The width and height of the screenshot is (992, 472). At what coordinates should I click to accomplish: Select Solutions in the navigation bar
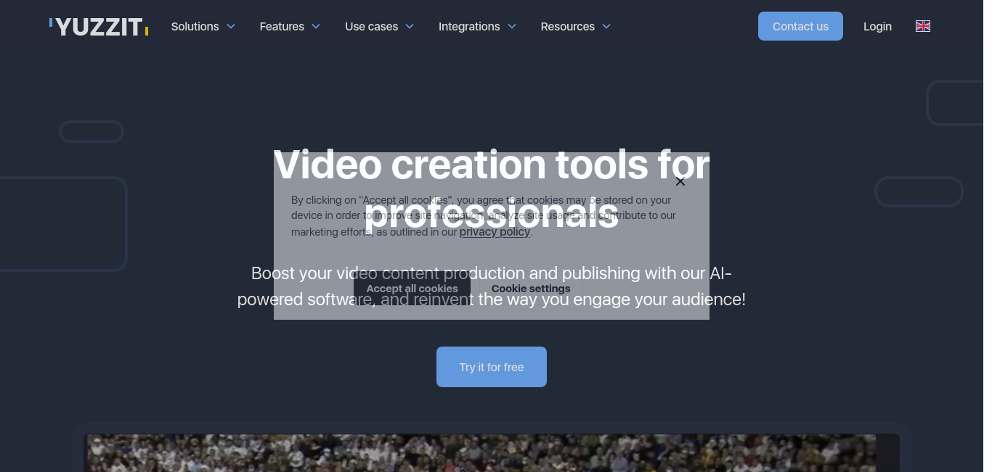194,26
